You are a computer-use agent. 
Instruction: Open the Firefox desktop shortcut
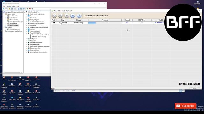click(x=4, y=78)
